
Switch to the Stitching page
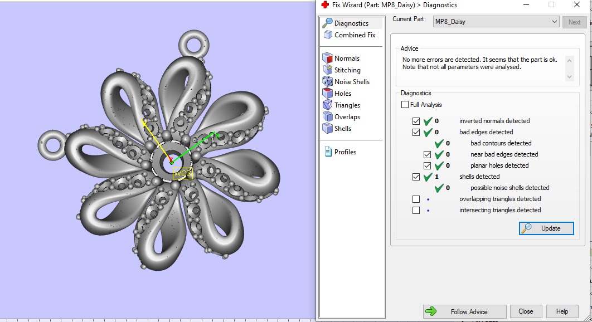pyautogui.click(x=347, y=70)
